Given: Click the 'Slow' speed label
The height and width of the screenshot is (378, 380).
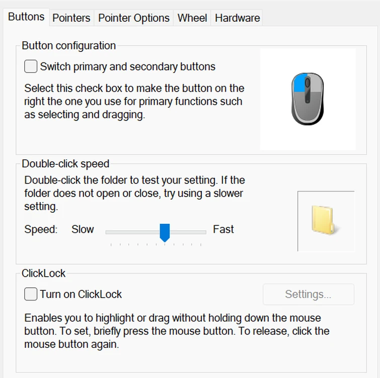Looking at the screenshot, I should (x=83, y=229).
